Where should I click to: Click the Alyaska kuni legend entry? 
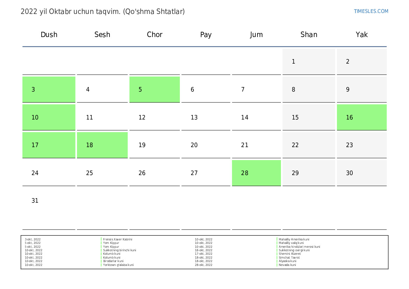coord(288,261)
